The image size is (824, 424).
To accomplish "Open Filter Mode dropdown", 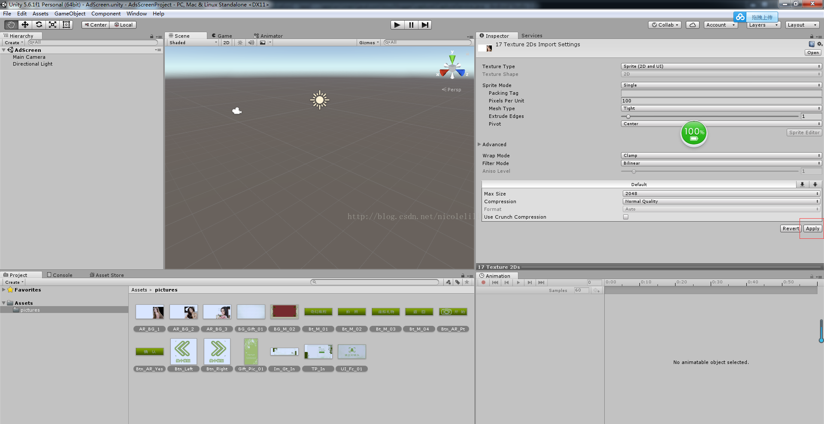I will [x=721, y=163].
